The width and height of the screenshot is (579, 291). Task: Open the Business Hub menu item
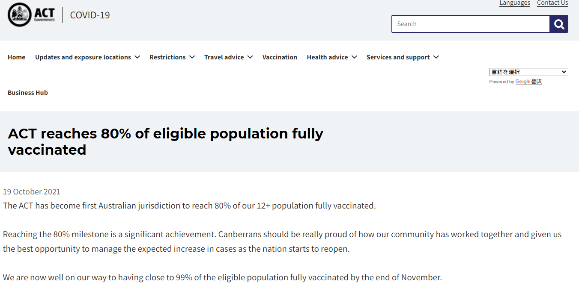28,93
